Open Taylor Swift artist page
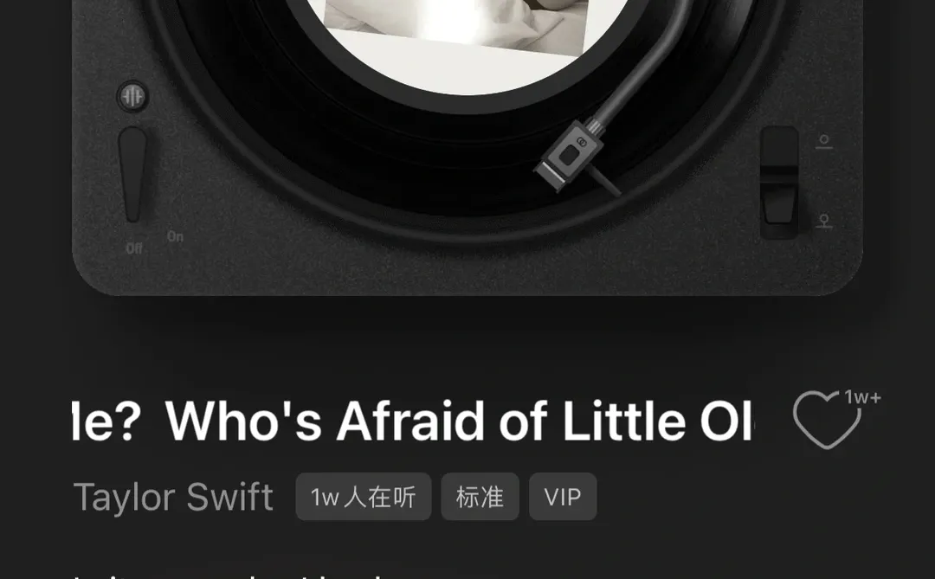The width and height of the screenshot is (935, 579). pyautogui.click(x=173, y=497)
